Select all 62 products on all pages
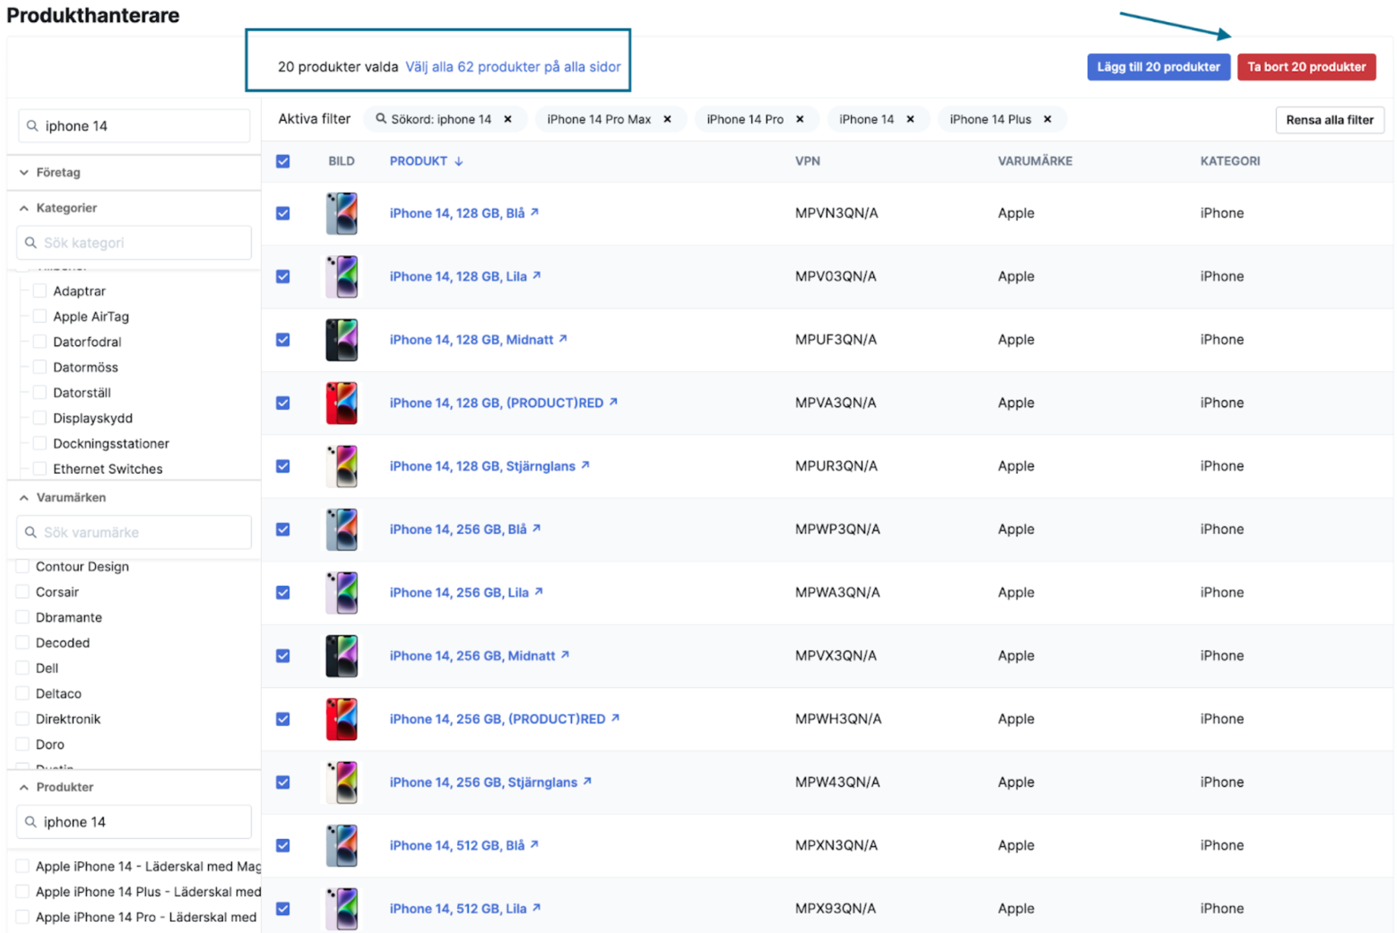 (x=513, y=67)
